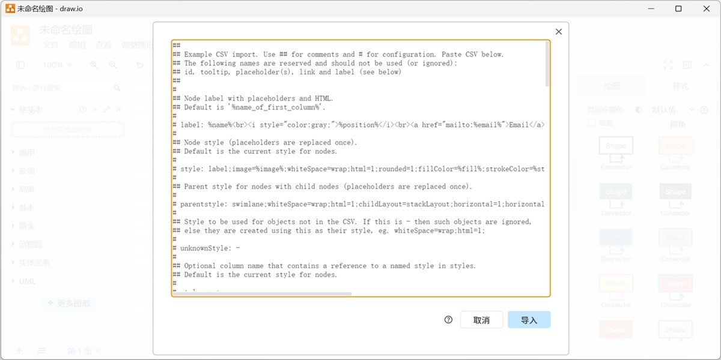Click the 取消 cancel button
Viewport: 721px width, 360px height.
[481, 320]
